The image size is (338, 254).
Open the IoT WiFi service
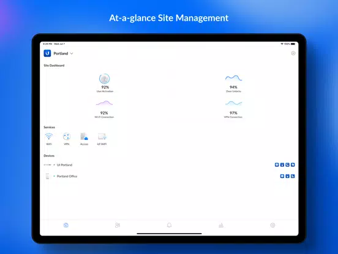[x=102, y=137]
